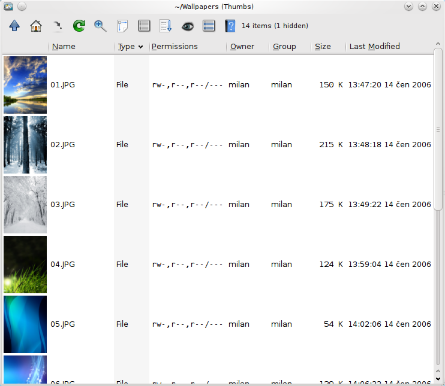Click the 14 items (1 hidden) status text
445x386 pixels.
tap(275, 26)
